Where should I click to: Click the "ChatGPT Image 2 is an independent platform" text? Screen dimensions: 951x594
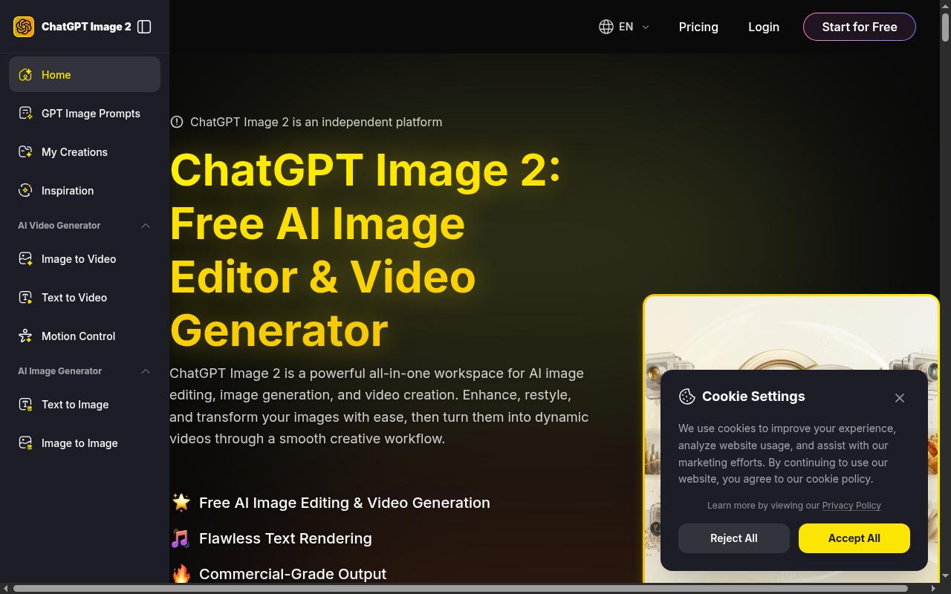[x=316, y=122]
